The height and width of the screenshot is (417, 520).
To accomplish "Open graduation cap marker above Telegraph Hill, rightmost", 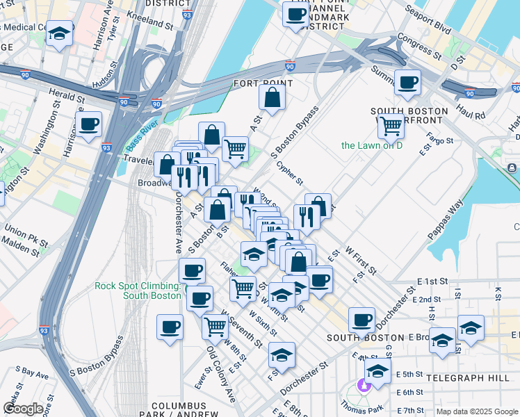I will pos(471,328).
